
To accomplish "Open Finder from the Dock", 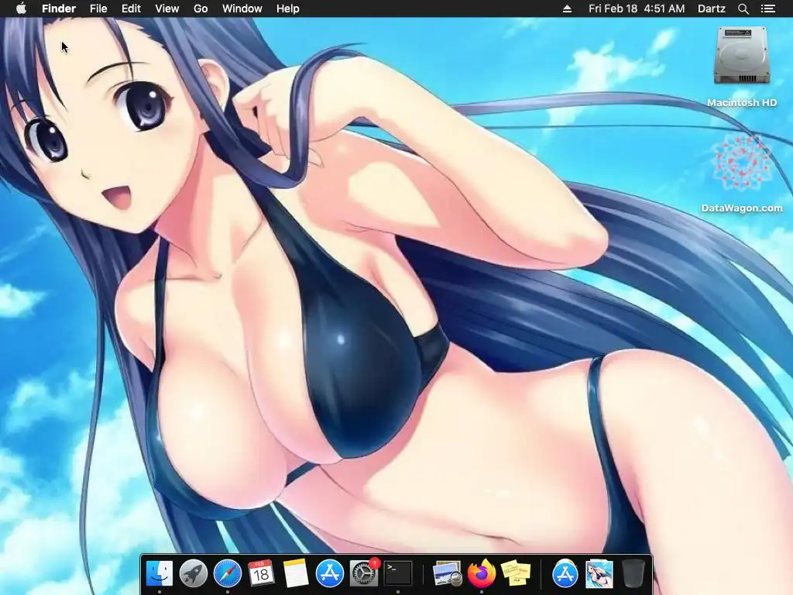I will [x=160, y=574].
